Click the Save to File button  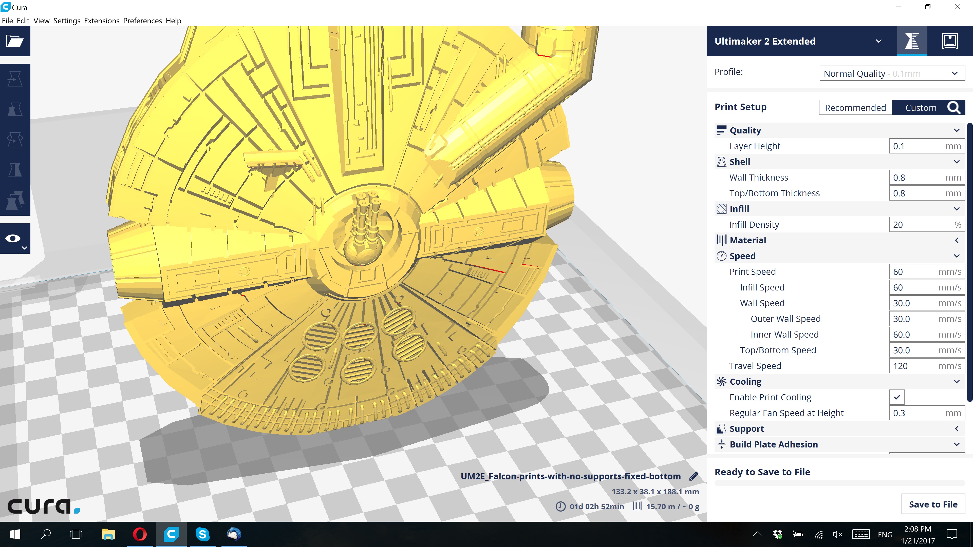pyautogui.click(x=932, y=504)
